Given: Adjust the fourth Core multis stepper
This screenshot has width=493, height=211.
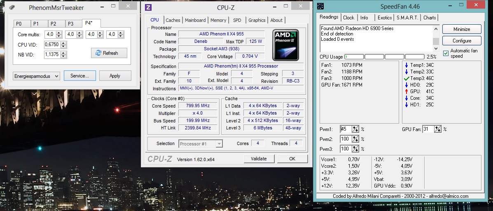Looking at the screenshot, I should (121, 34).
